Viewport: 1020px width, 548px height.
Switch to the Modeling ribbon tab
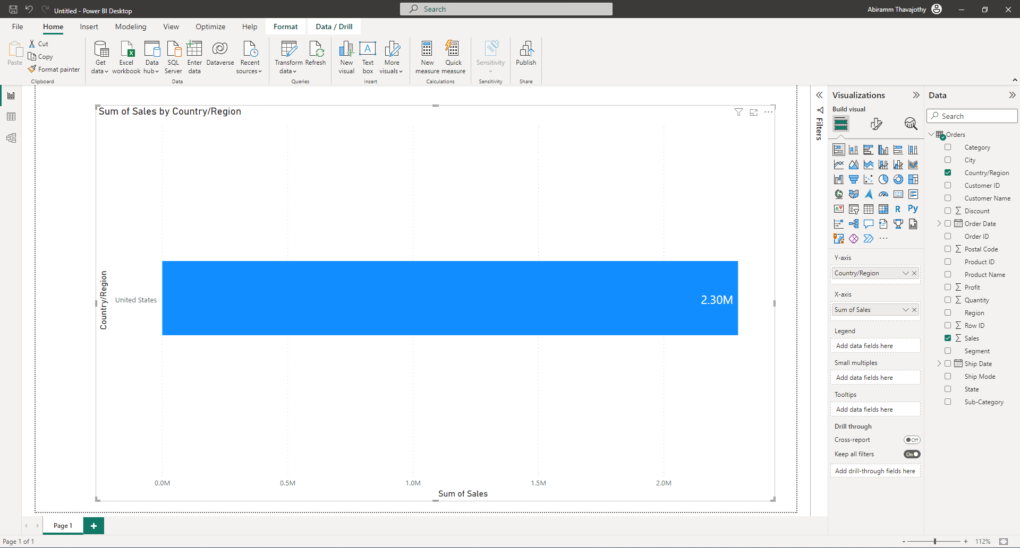click(131, 27)
